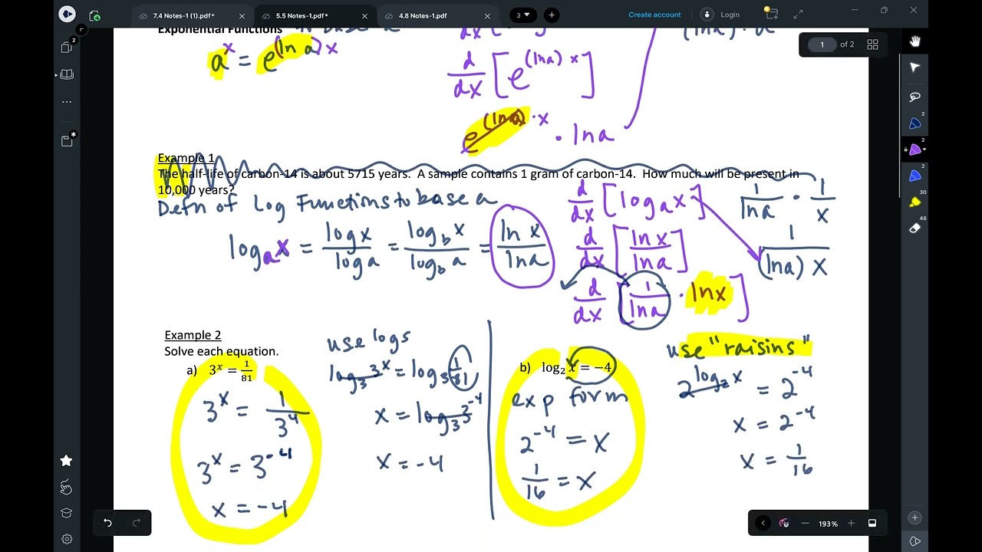982x552 pixels.
Task: Pick the purple pen tool
Action: tap(914, 150)
